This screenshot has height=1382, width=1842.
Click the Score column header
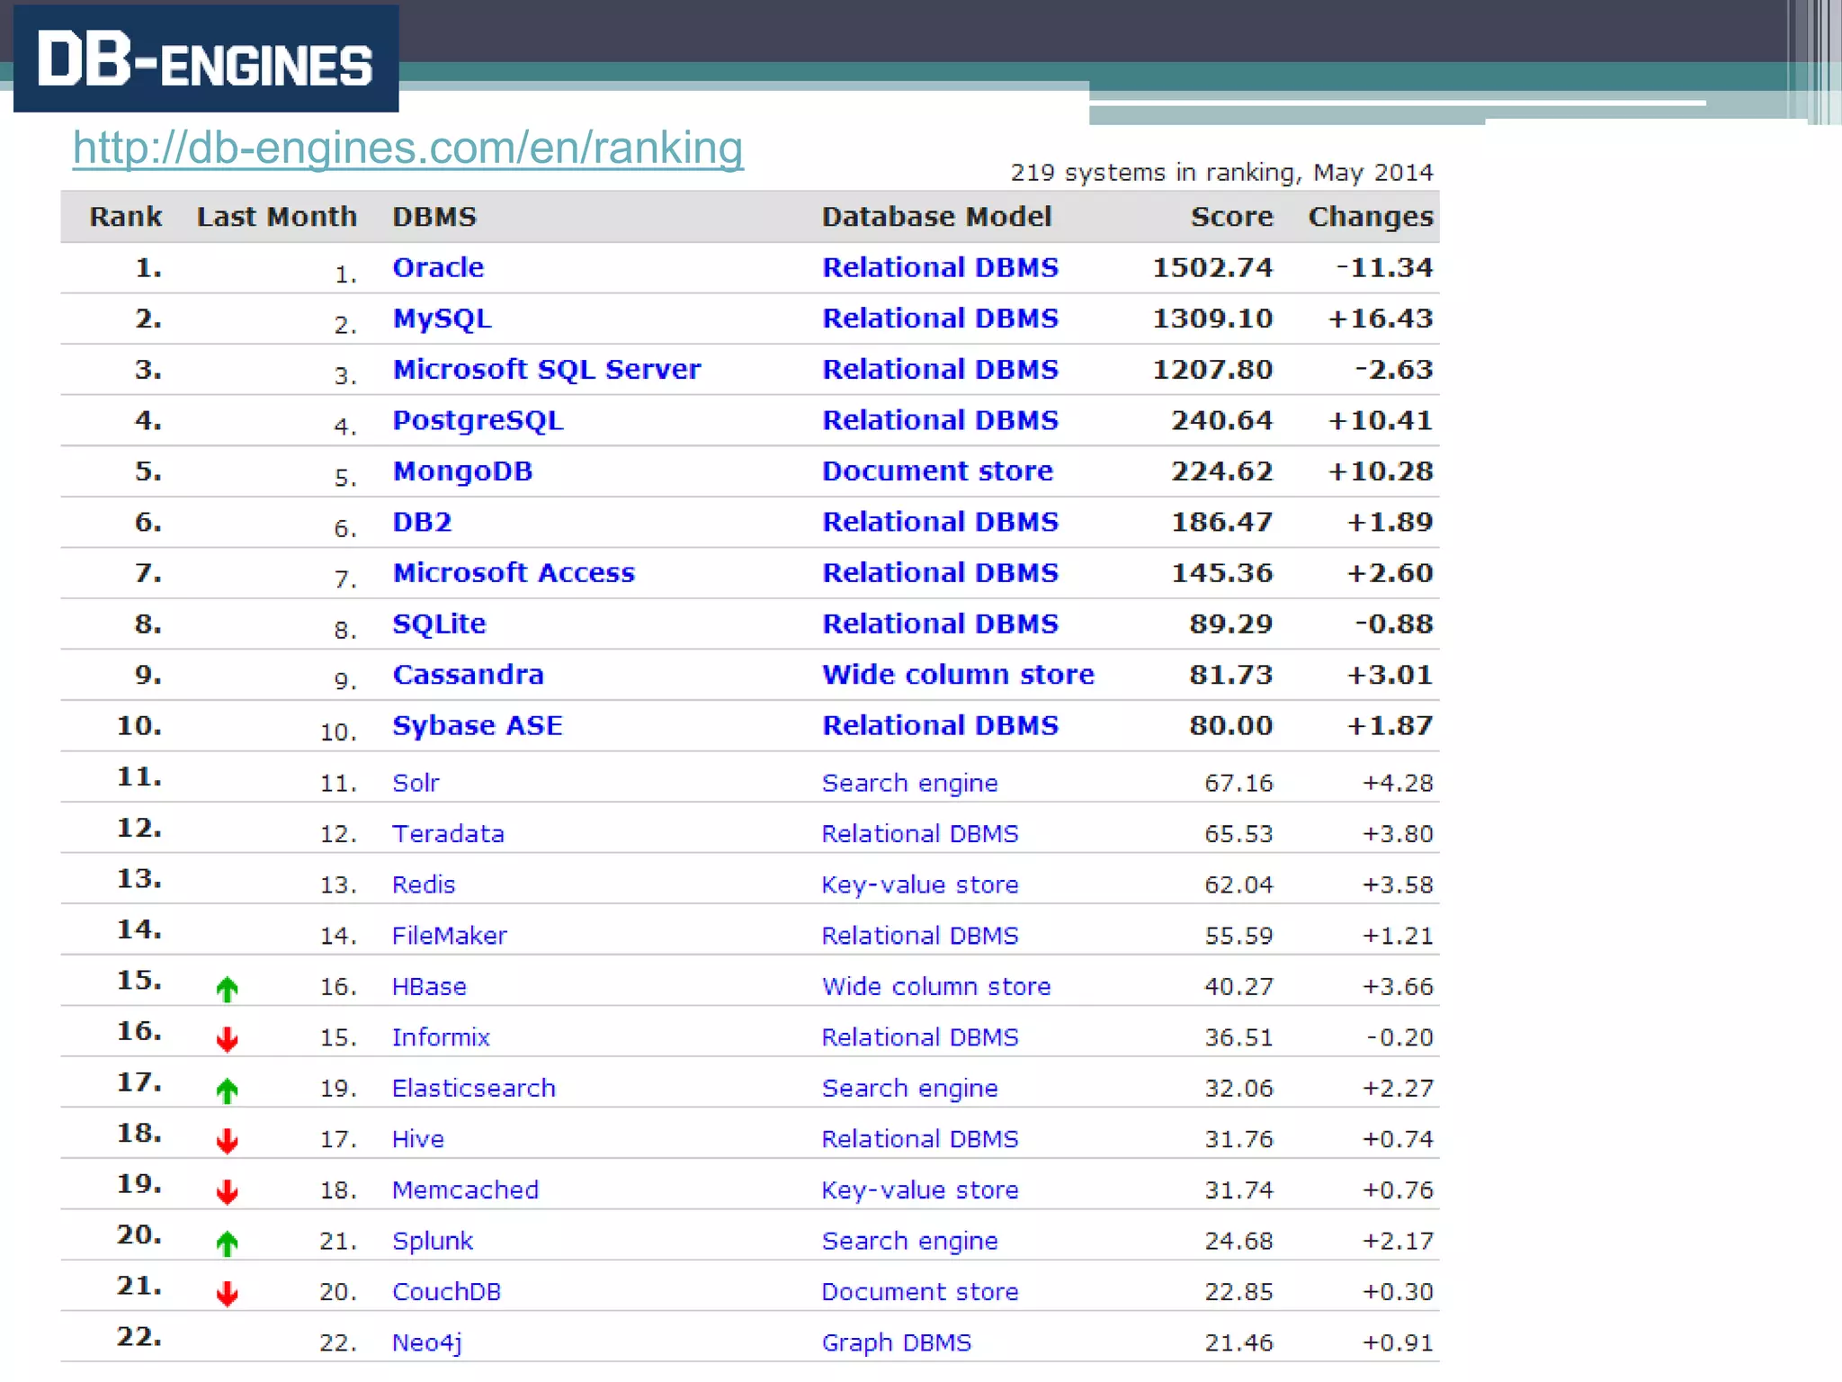click(x=1231, y=217)
